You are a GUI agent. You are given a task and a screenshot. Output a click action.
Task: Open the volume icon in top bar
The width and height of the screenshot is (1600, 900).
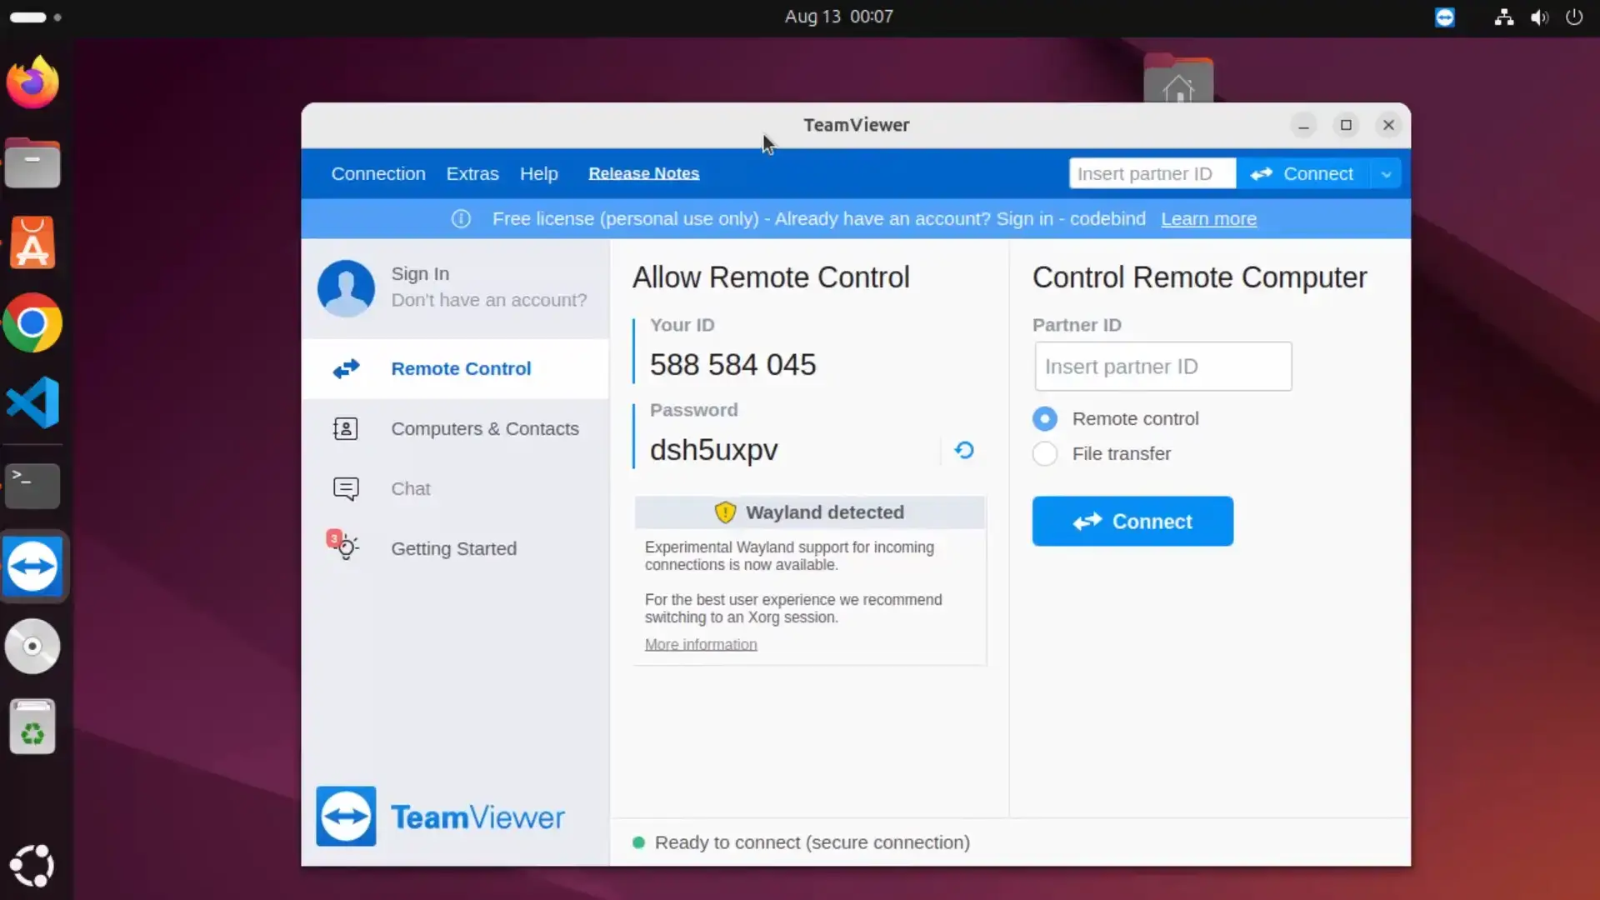[1539, 17]
